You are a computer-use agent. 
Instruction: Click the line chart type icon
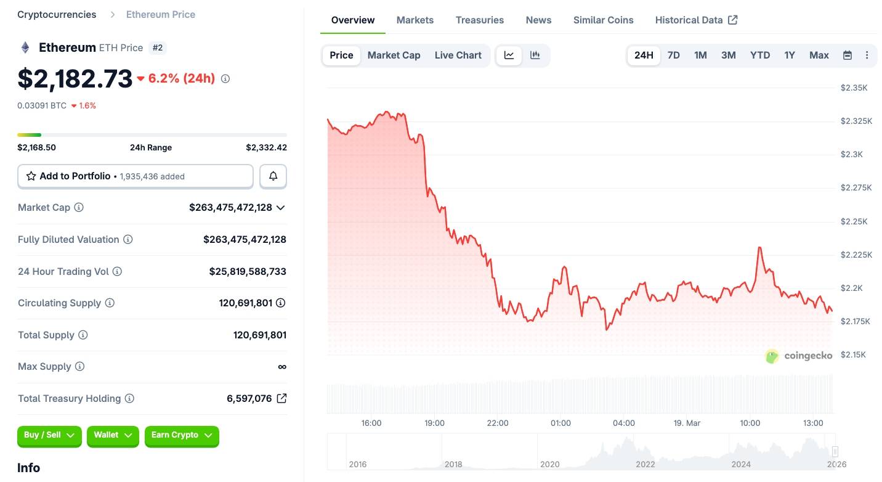pyautogui.click(x=509, y=55)
